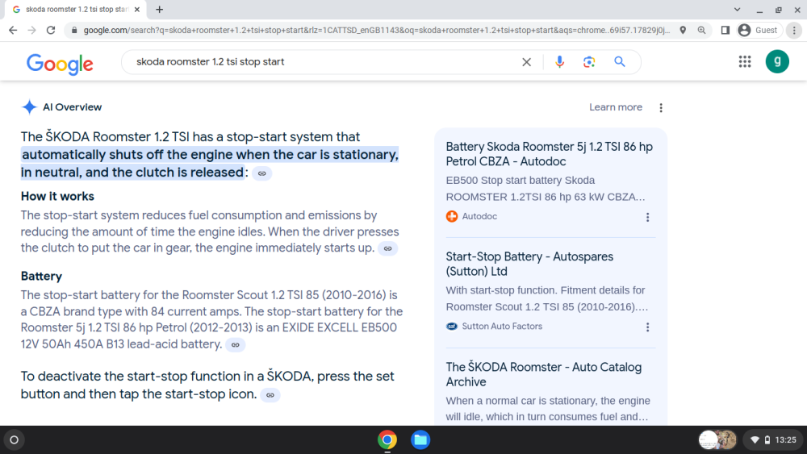
Task: Click the browser back arrow
Action: pyautogui.click(x=13, y=31)
